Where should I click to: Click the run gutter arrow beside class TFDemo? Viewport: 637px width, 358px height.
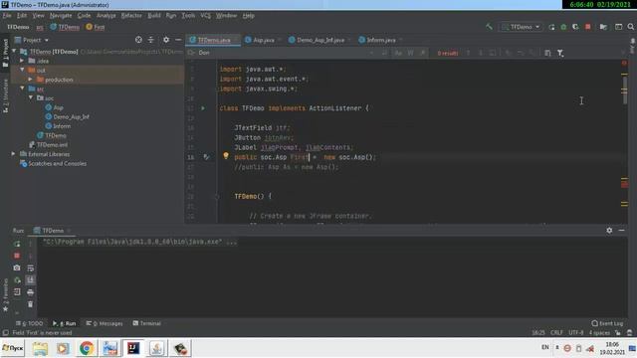pyautogui.click(x=203, y=108)
